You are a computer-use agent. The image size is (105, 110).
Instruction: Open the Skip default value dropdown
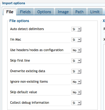coord(76,92)
